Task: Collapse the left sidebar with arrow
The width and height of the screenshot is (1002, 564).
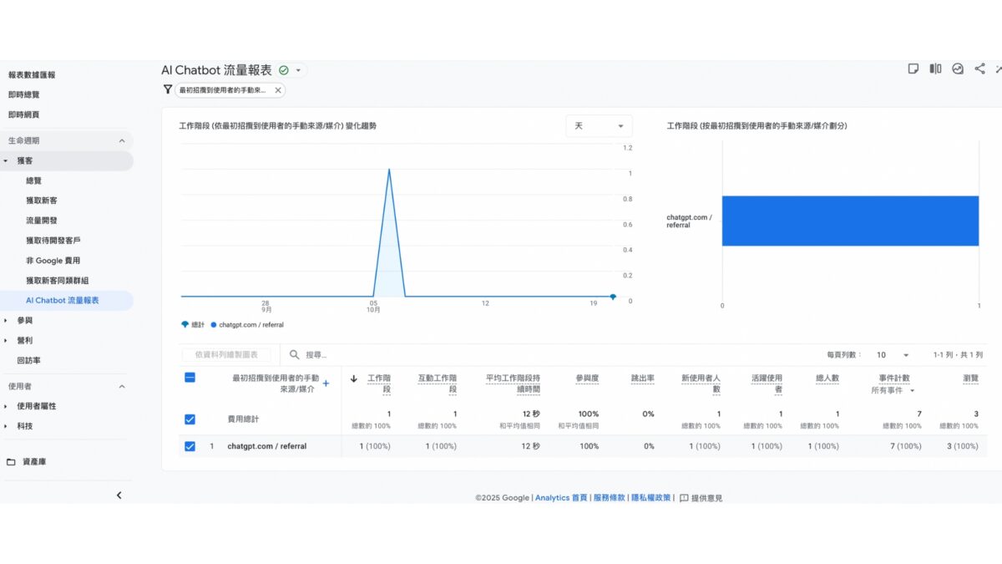Action: pos(119,495)
